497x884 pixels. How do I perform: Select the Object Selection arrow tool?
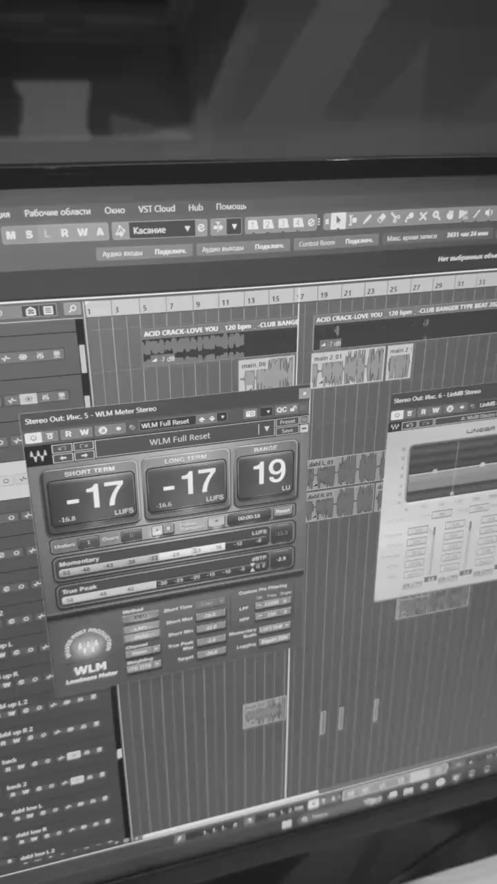[338, 220]
